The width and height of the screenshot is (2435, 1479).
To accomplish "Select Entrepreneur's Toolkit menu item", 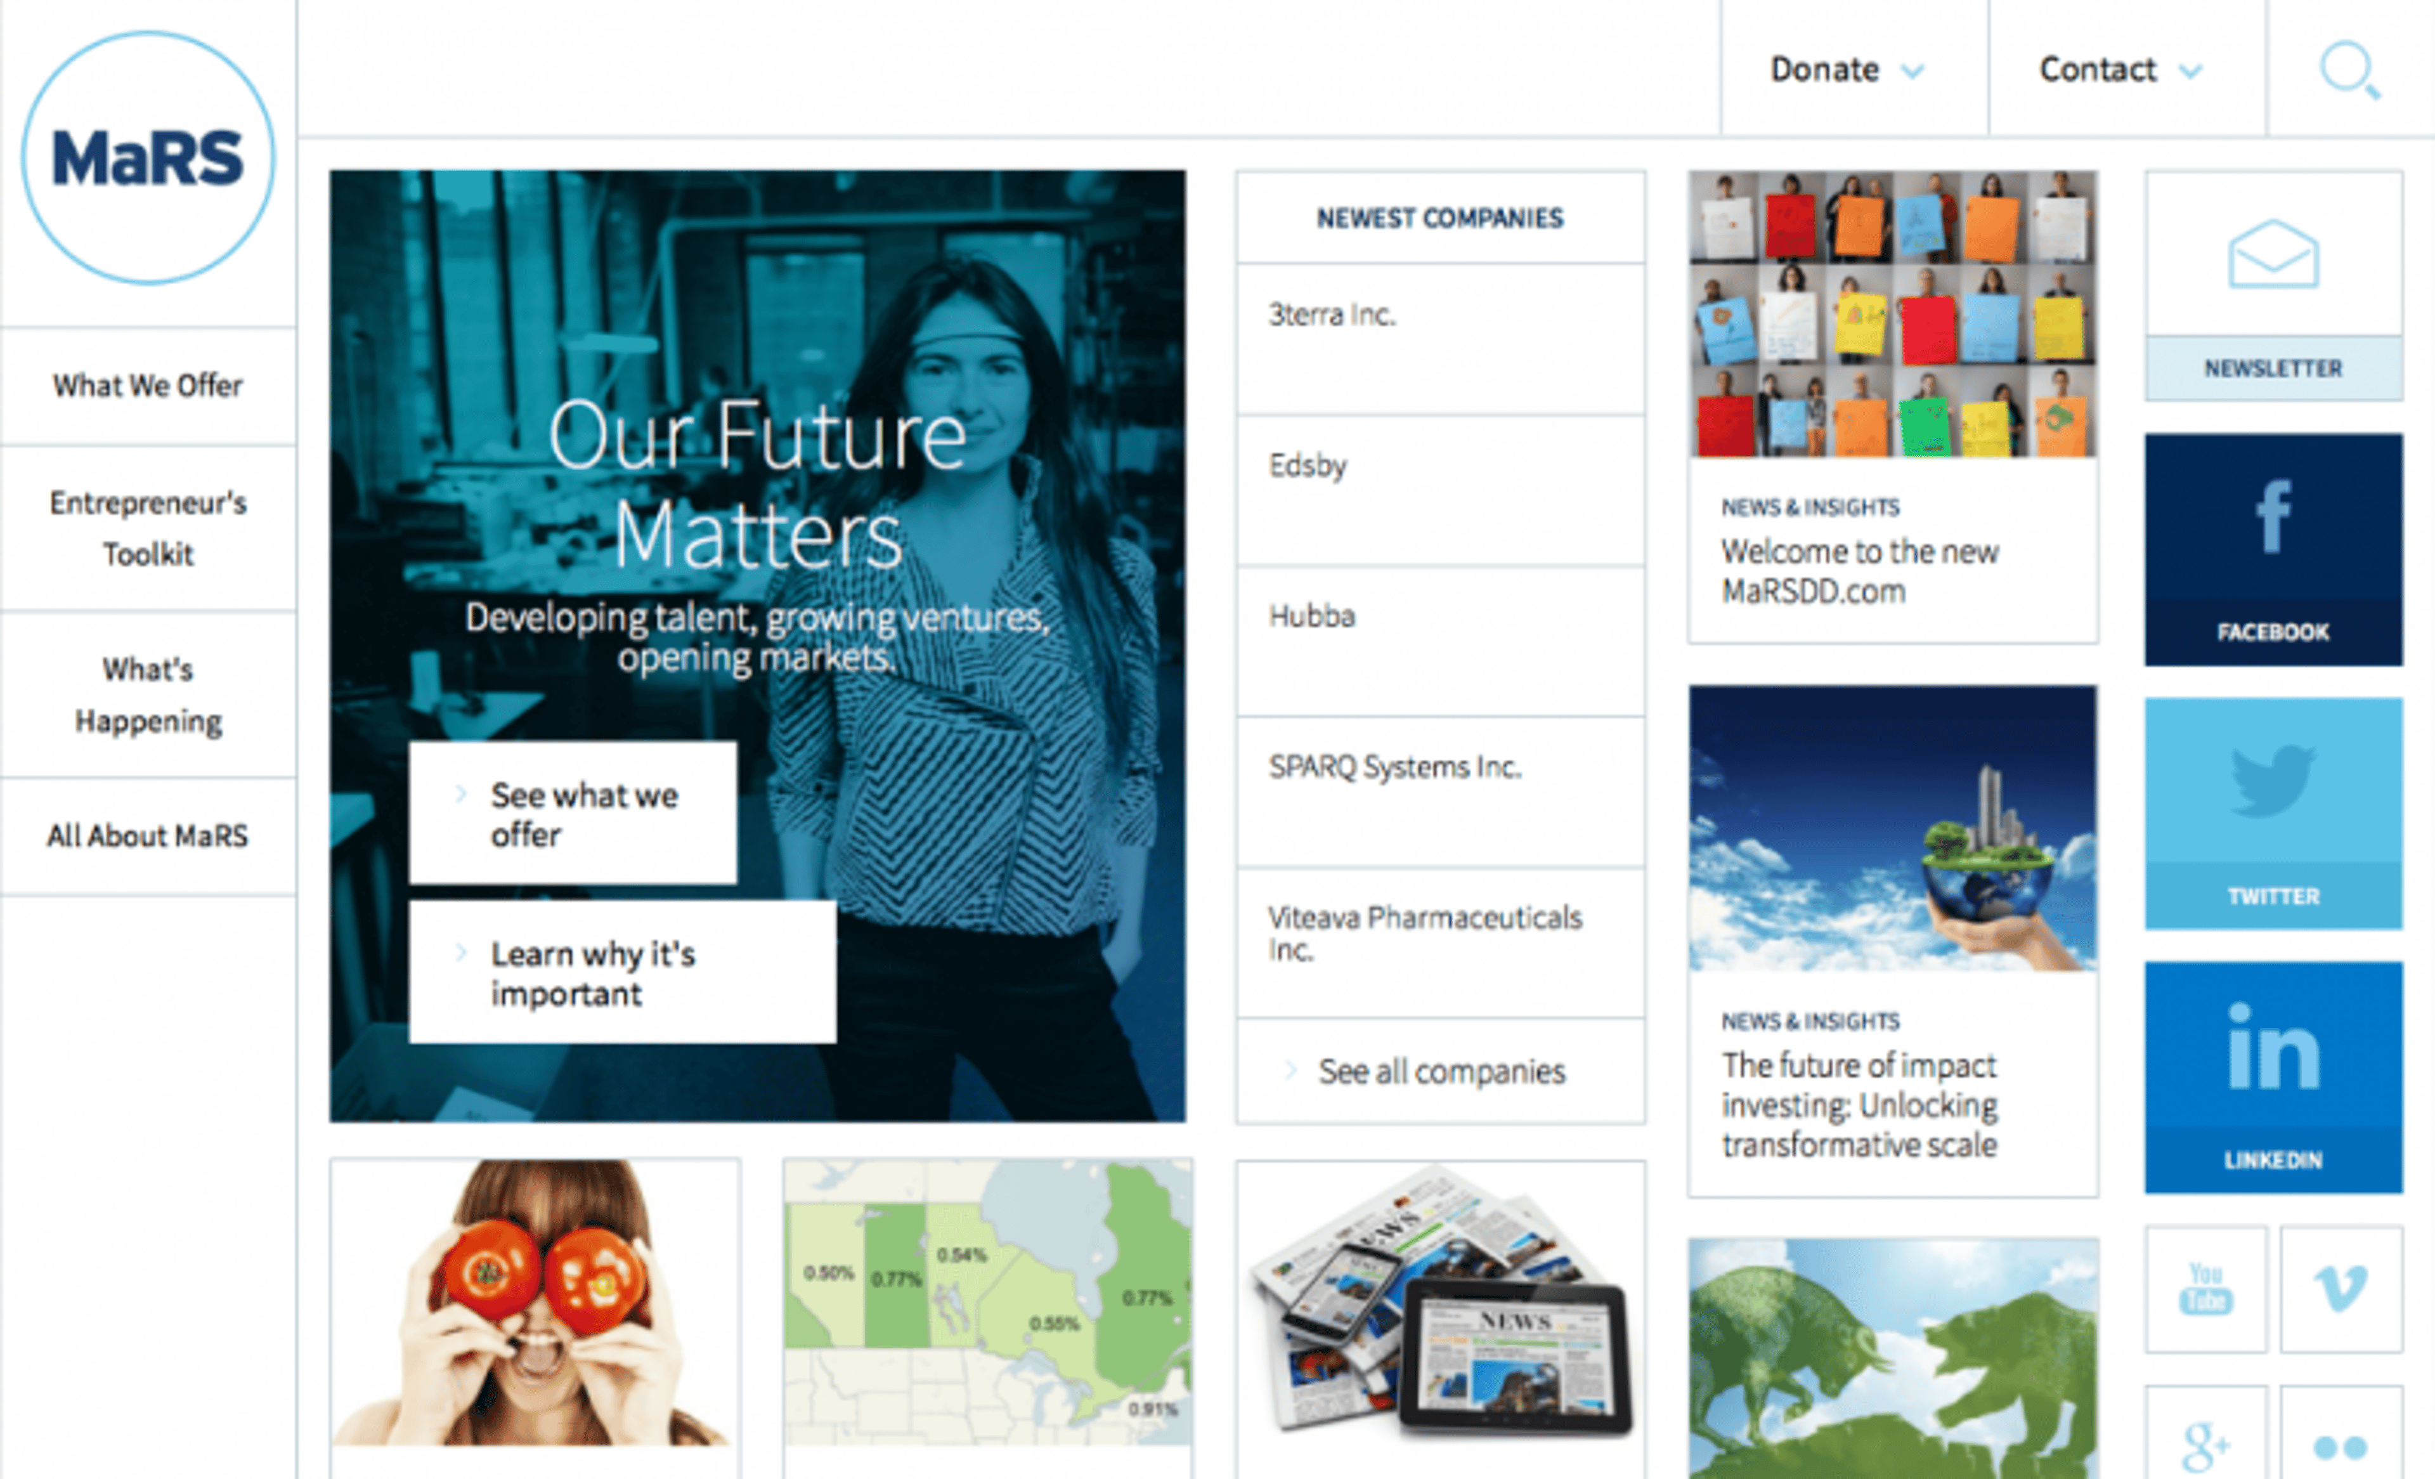I will point(148,528).
